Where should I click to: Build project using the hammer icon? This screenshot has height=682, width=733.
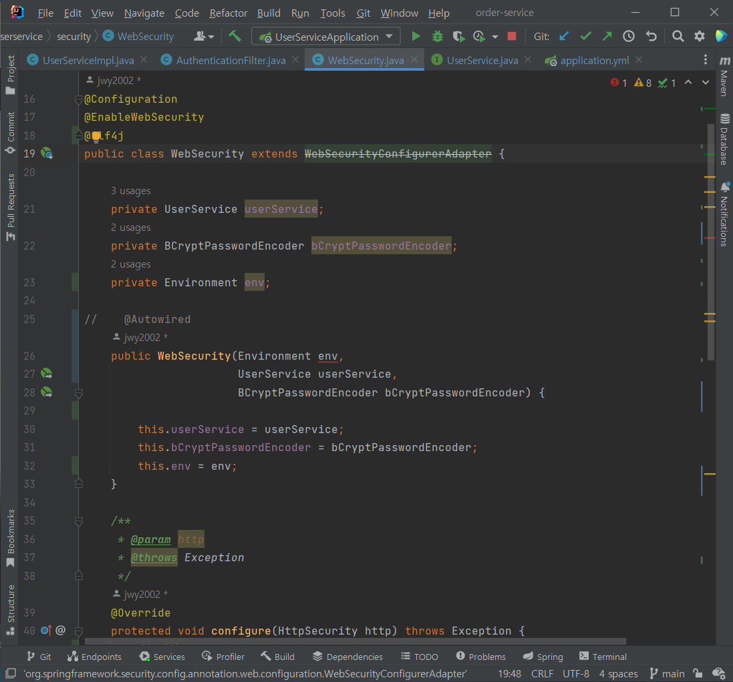click(x=235, y=36)
